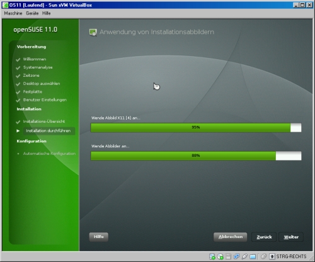Click the network adapter status icon
315x262 pixels.
[236, 256]
